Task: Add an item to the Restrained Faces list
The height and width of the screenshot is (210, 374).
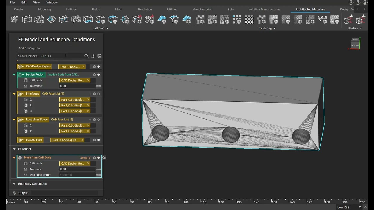Action: coord(90,120)
